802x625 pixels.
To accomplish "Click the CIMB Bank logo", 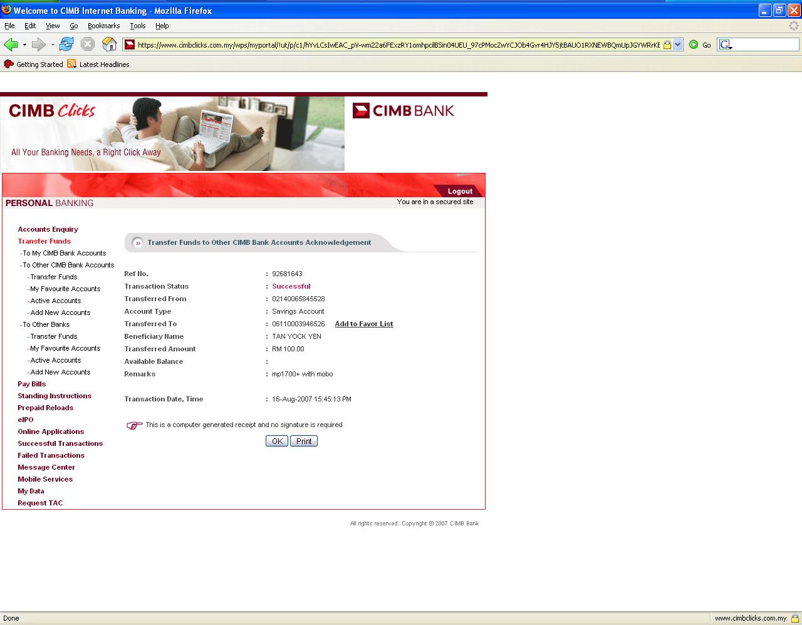I will point(403,111).
